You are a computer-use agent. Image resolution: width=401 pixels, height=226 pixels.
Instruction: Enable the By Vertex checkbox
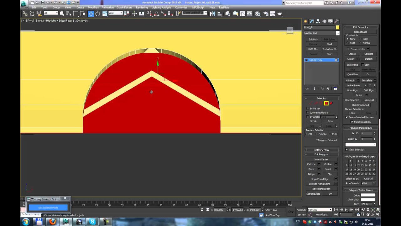[308, 109]
